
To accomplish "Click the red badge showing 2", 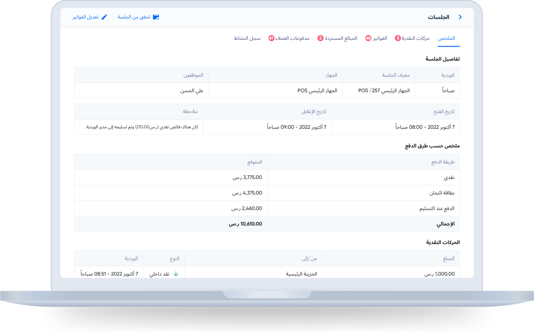I will coord(320,38).
